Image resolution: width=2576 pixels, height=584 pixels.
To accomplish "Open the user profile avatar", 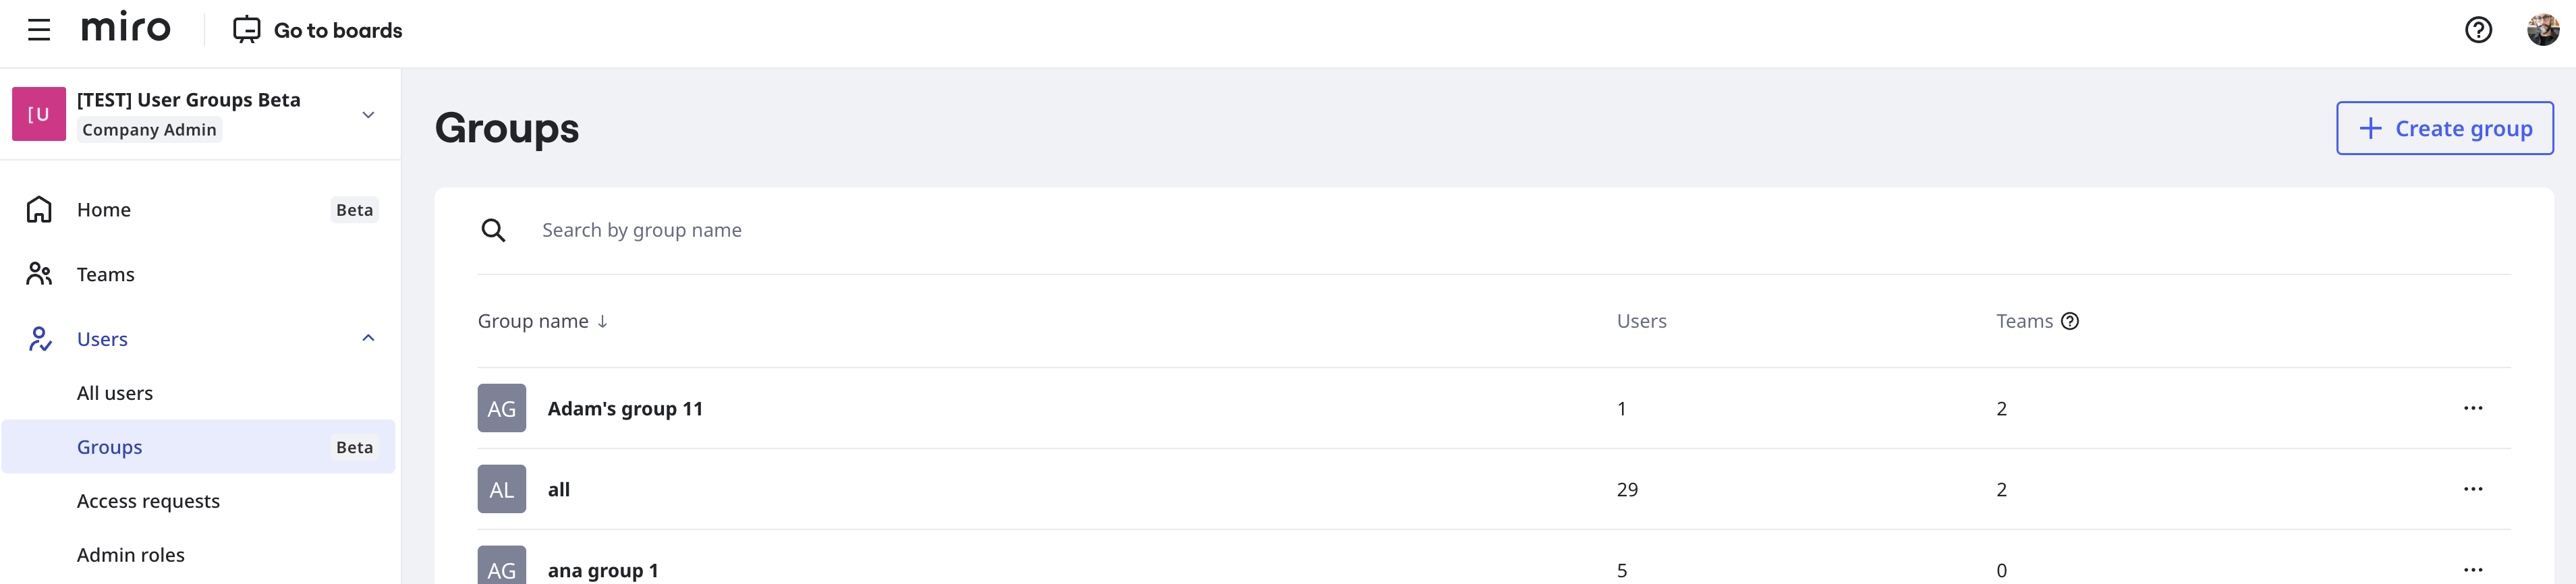I will [x=2542, y=30].
